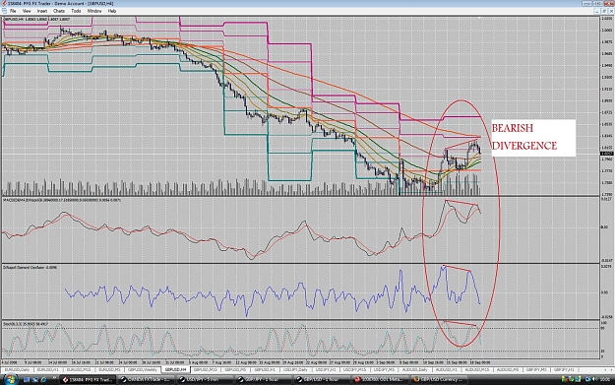Open the Insert menu
The image size is (615, 385).
[x=42, y=11]
